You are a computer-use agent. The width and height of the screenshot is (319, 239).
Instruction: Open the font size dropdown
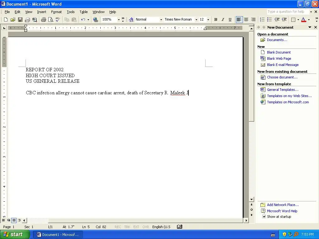point(208,20)
